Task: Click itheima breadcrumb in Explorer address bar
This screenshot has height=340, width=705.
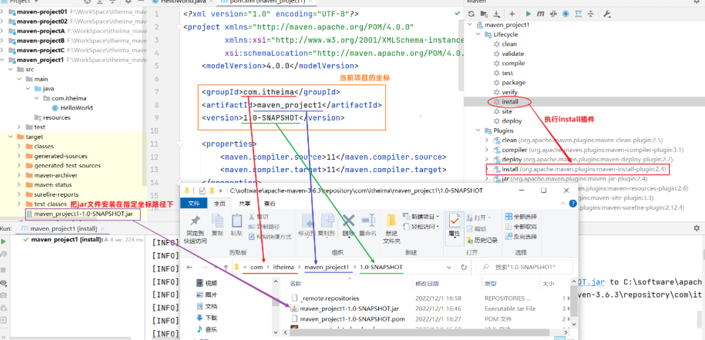Action: coord(283,267)
